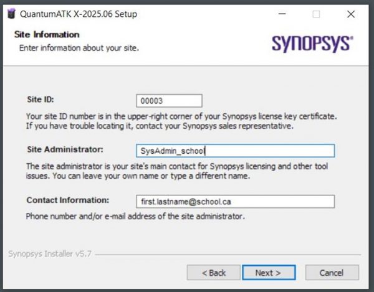Click the phone number or e-mail hint text

click(x=135, y=216)
